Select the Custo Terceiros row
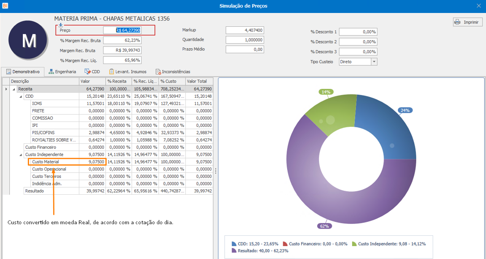 122,176
